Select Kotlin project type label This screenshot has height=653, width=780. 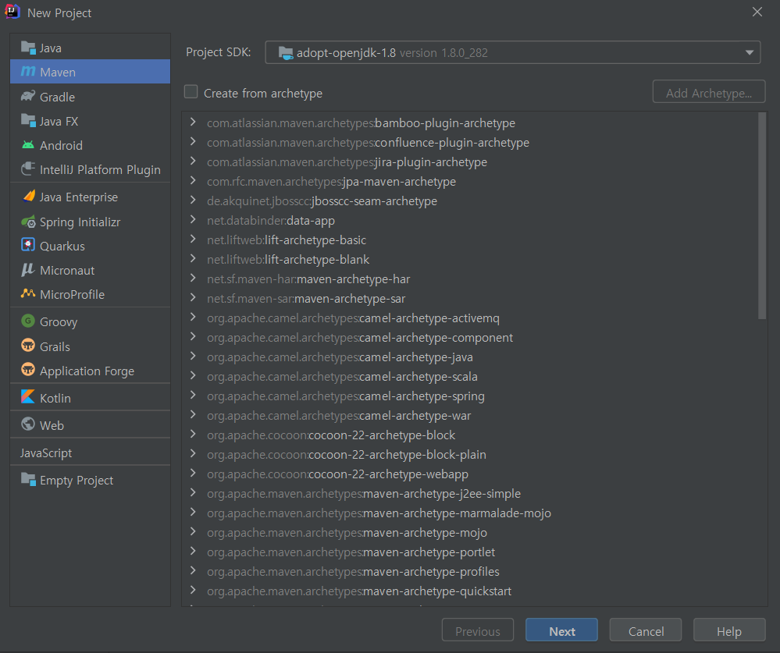(55, 398)
